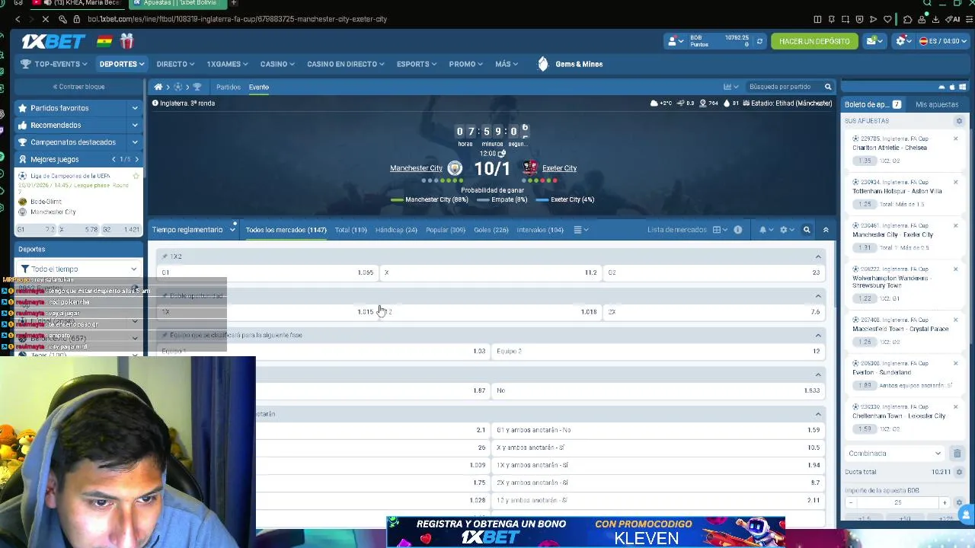The image size is (975, 548).
Task: Open the account profile menu
Action: coord(674,41)
